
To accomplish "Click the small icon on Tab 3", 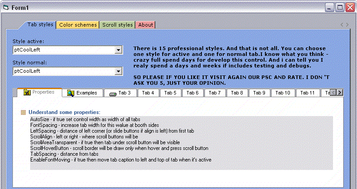I will (x=112, y=93).
